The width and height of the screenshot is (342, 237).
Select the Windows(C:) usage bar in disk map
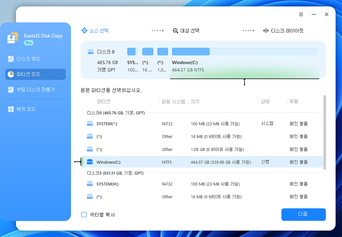(x=245, y=52)
